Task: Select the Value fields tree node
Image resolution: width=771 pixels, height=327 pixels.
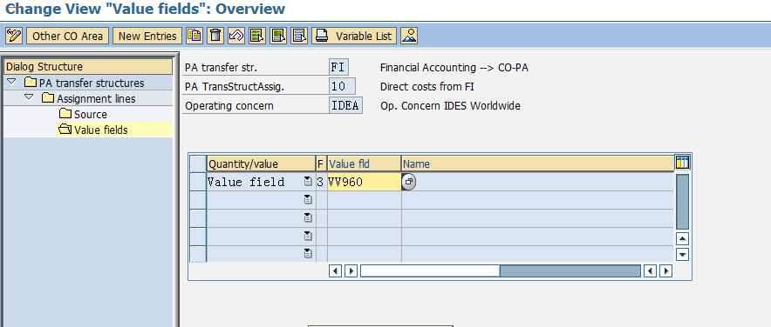Action: coord(93,130)
